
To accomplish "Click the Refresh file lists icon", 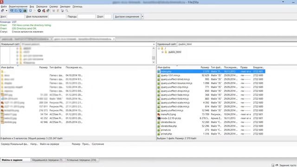I will coord(30,11).
